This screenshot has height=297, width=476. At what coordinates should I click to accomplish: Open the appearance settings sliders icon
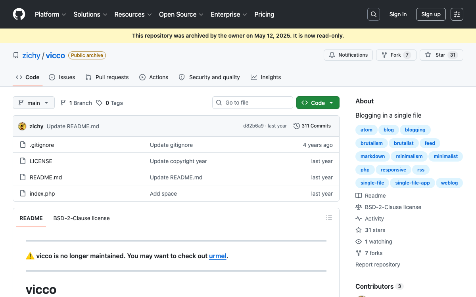457,14
